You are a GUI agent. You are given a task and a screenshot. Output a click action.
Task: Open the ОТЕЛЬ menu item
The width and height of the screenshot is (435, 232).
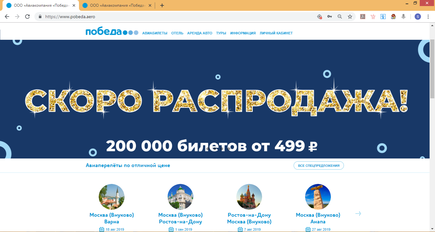pos(177,33)
